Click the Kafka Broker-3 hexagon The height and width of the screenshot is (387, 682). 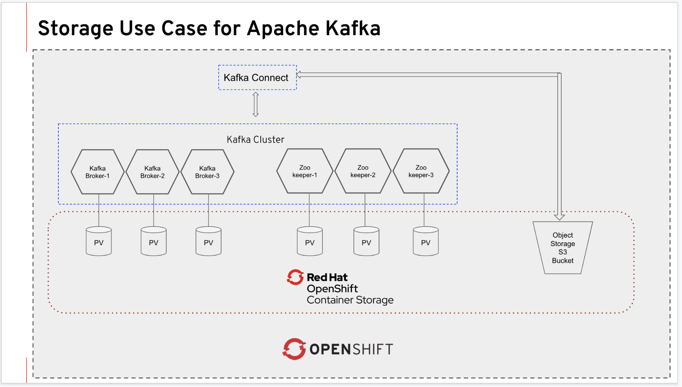pos(207,172)
